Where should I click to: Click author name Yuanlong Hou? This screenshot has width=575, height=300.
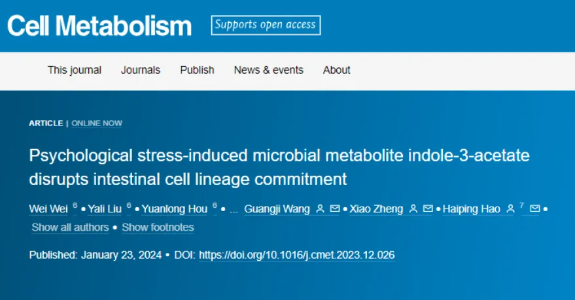pyautogui.click(x=175, y=208)
